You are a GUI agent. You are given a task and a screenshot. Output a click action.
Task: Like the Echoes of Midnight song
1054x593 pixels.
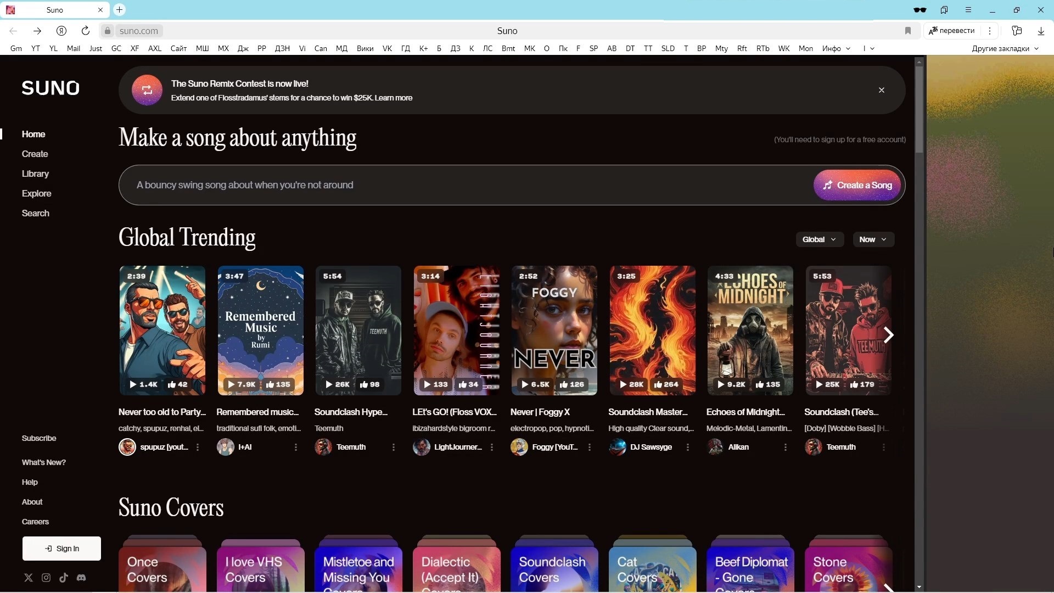767,384
